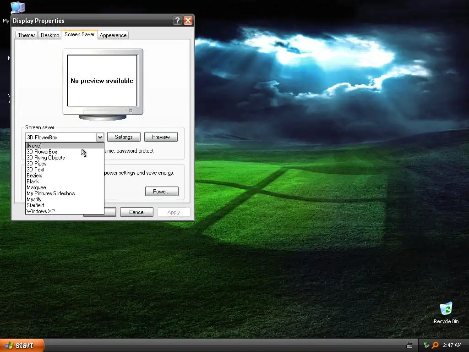Open the Power settings button
This screenshot has width=469, height=352.
pos(162,192)
